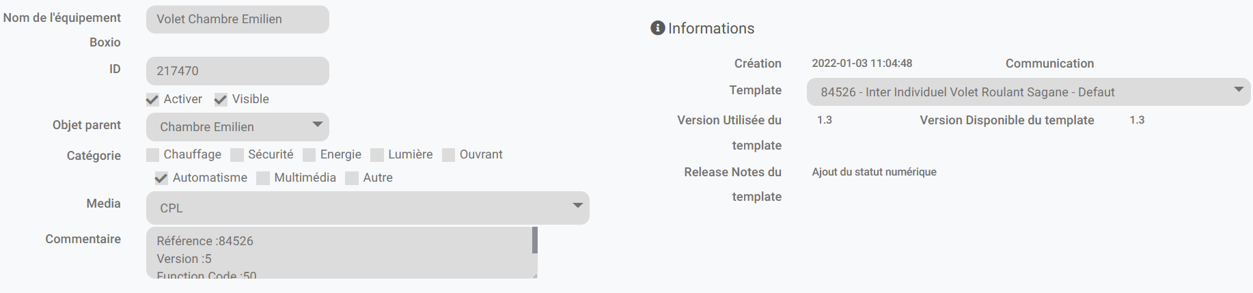The image size is (1253, 293).
Task: Expand the Media CPL dropdown
Action: [368, 208]
